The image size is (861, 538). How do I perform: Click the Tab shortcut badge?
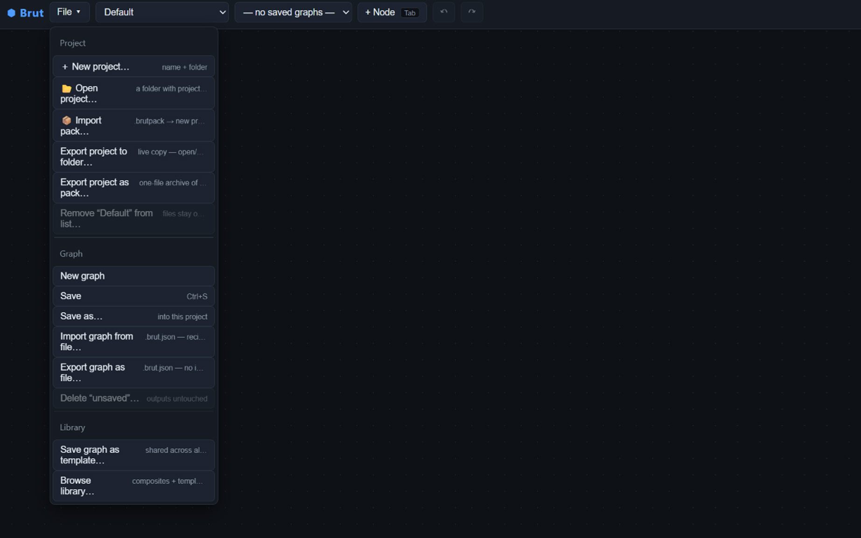tap(410, 13)
